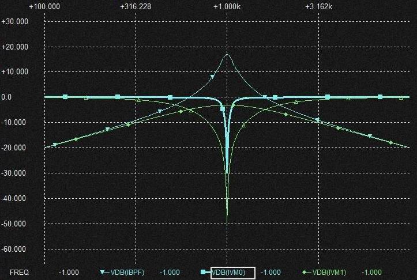The width and height of the screenshot is (417, 280).
Task: Click the -1.000 value right of VDB(IVM0)
Action: [x=271, y=273]
